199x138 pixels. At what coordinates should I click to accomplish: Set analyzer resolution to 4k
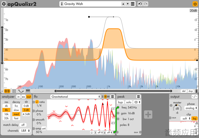tap(6, 106)
